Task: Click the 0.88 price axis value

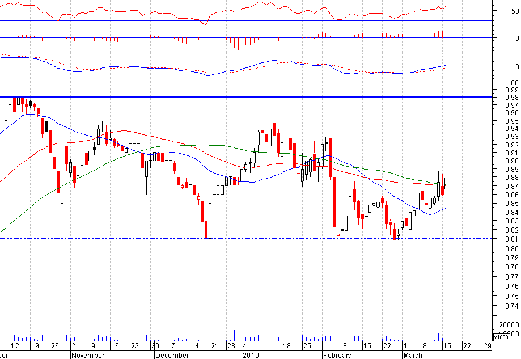Action: (512, 178)
